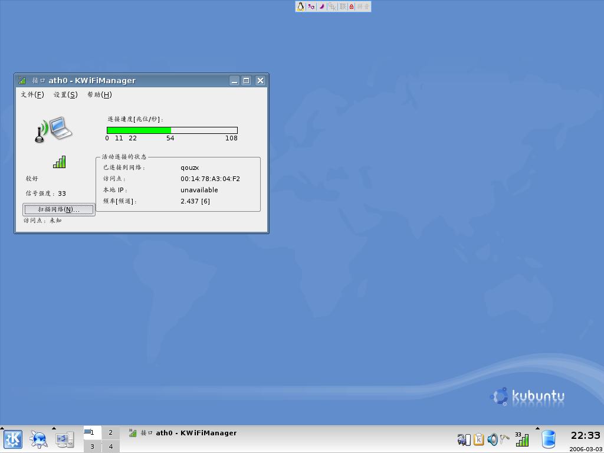
Task: Switch to virtual desktop 4
Action: (x=110, y=447)
